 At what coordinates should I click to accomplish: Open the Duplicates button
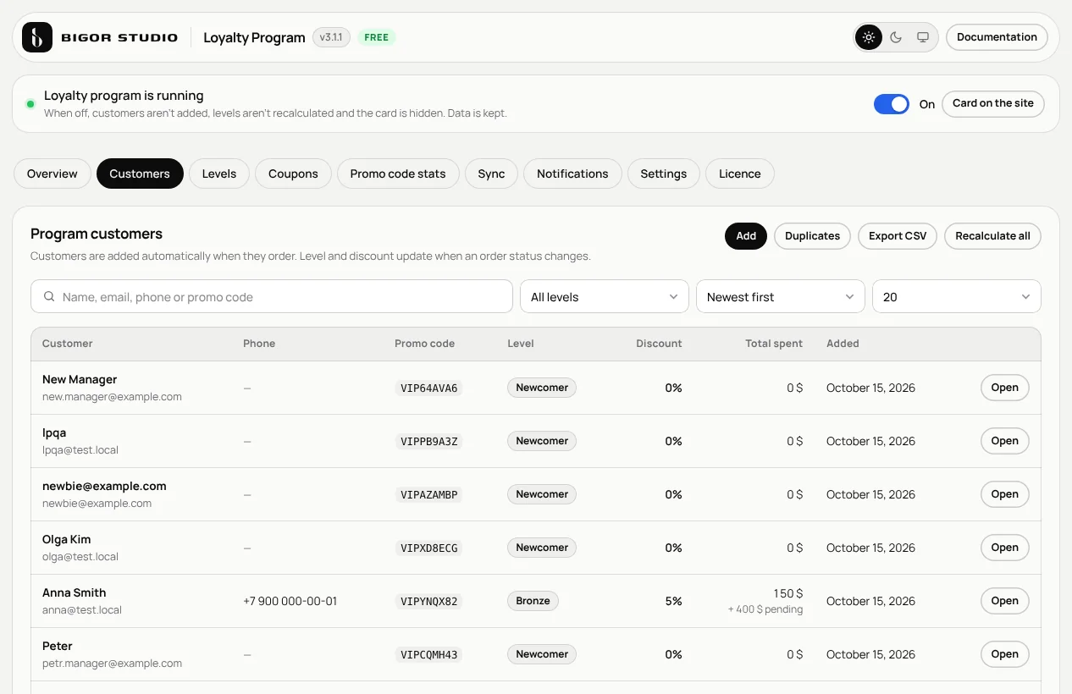(x=813, y=236)
